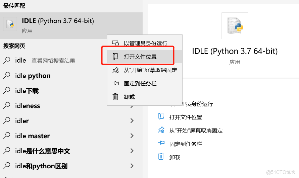Viewport: 299px width, 178px height.
Task: Choose 'Run as administrator' in the context menu
Action: [145, 43]
